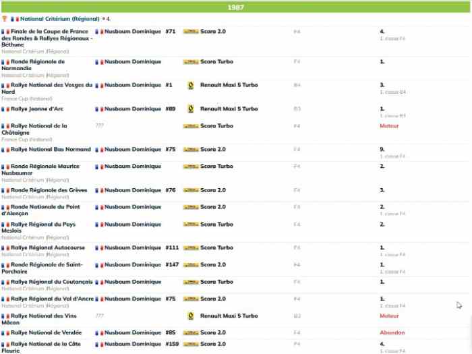Screen dimensions: 472x354
Task: Click the red Abandon result in the Vendée row
Action: (x=392, y=332)
